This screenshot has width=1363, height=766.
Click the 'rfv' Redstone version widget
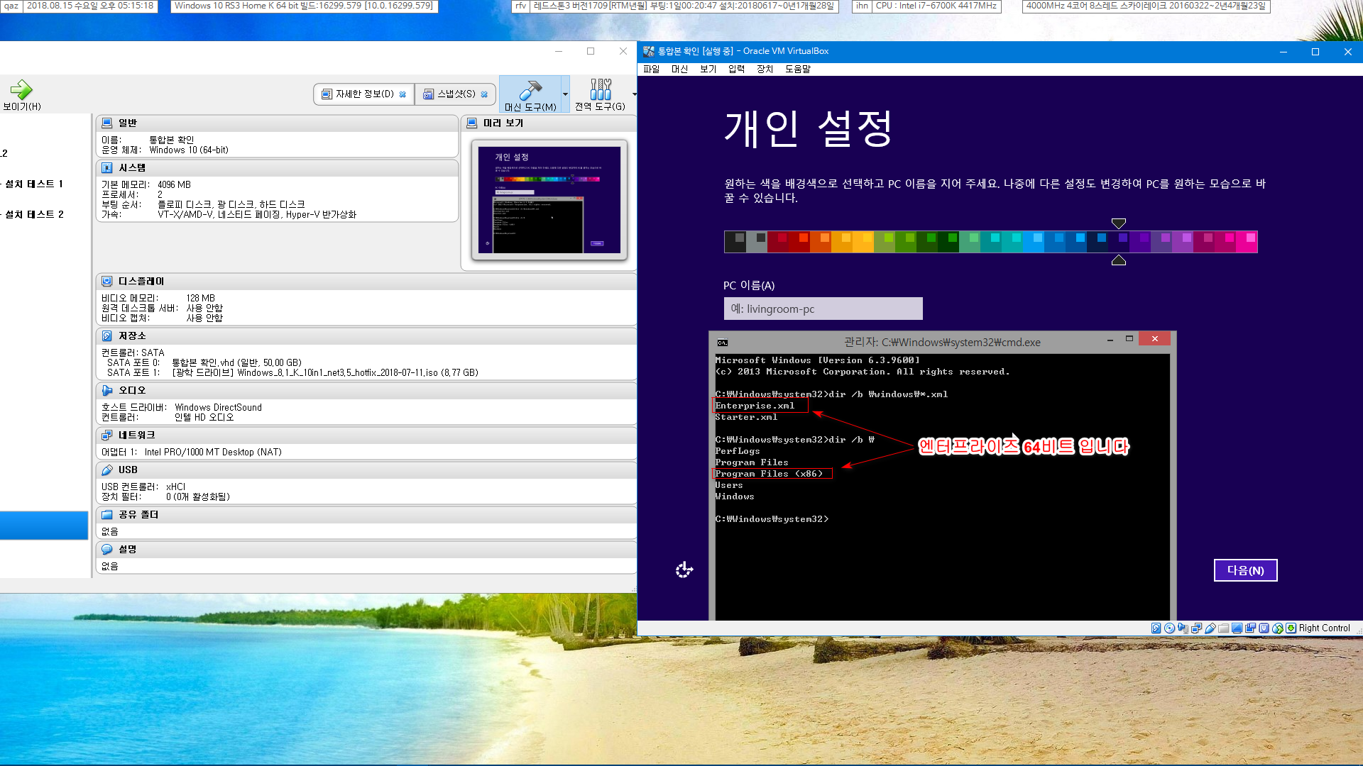pos(674,6)
